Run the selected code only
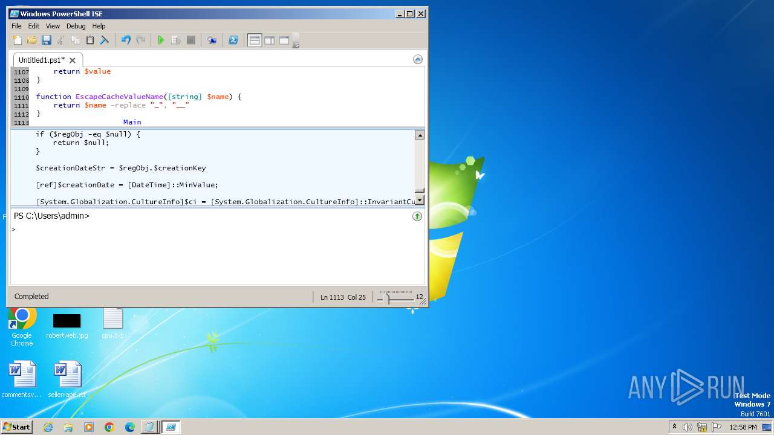Viewport: 774px width, 435px height. point(176,40)
